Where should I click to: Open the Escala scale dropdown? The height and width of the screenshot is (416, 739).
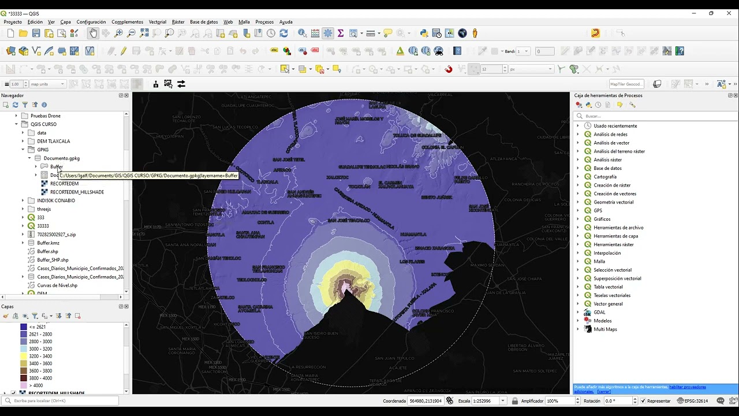pos(503,401)
